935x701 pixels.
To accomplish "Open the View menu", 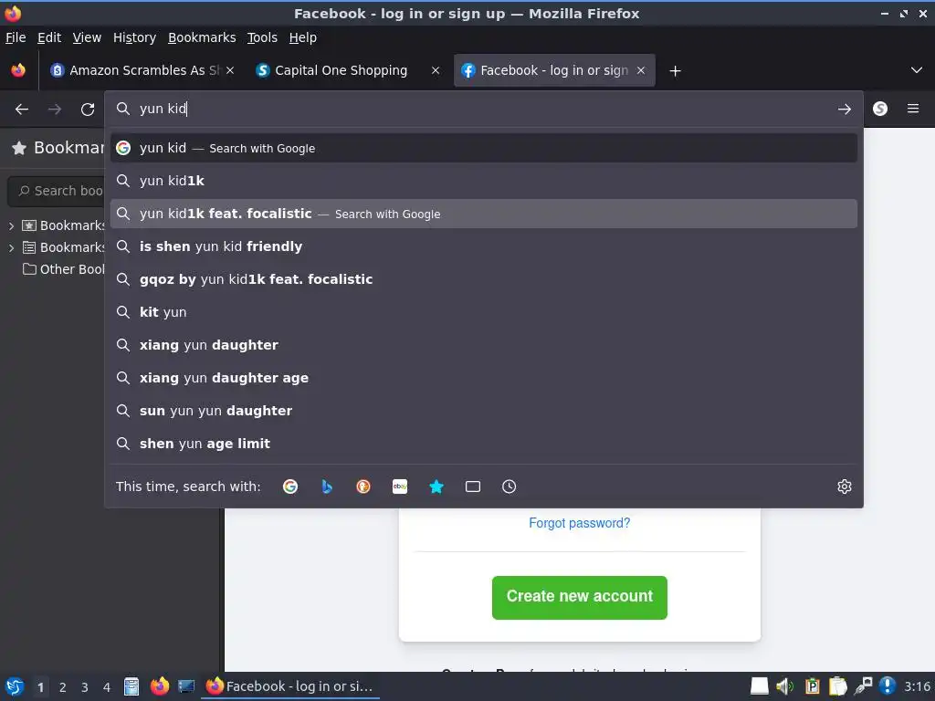I will point(87,37).
